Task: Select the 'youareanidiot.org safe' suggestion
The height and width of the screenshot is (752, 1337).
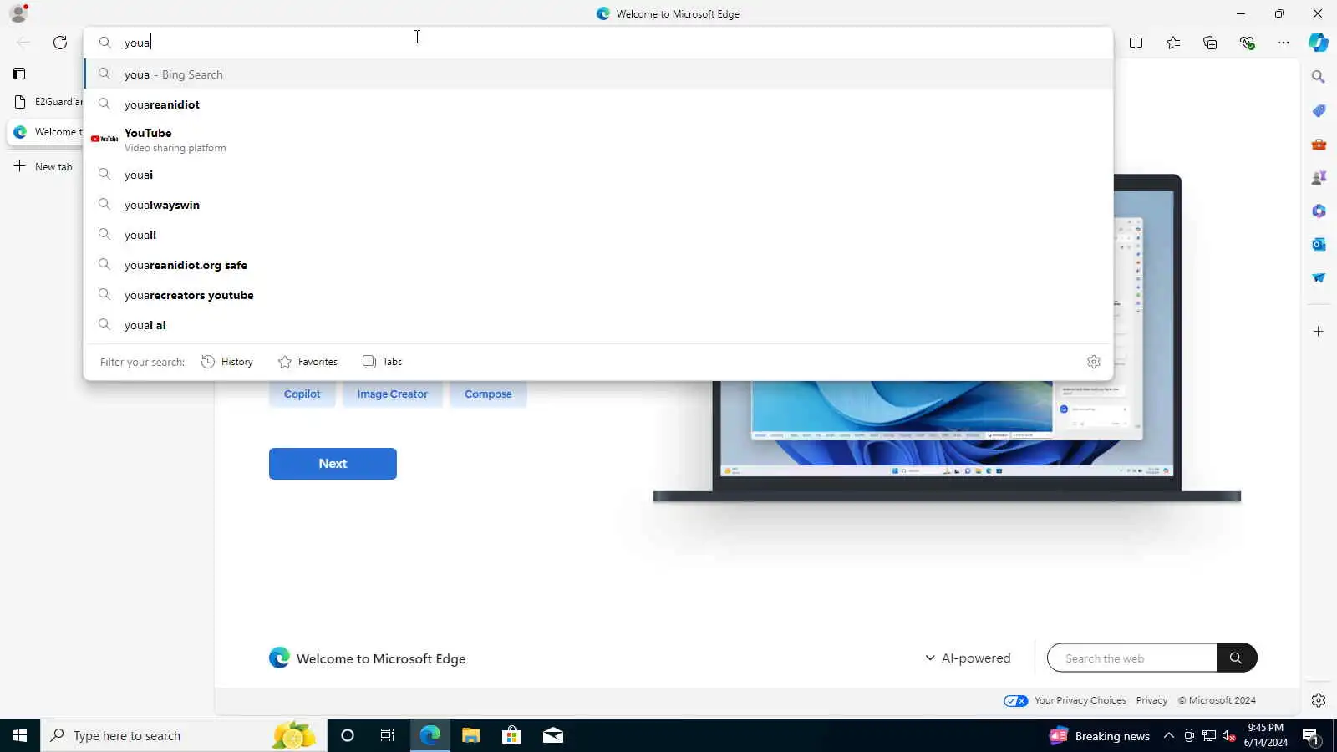Action: tap(598, 265)
